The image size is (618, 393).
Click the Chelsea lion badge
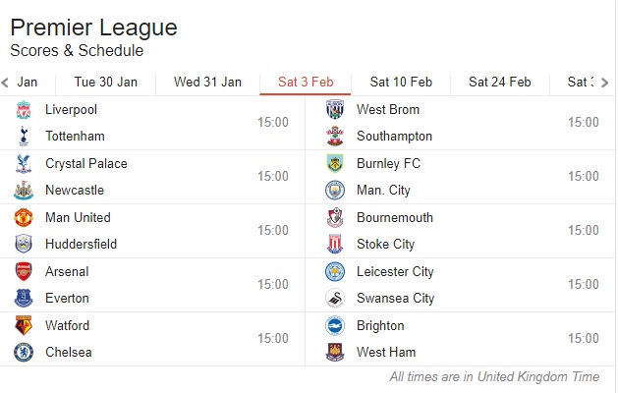click(24, 353)
